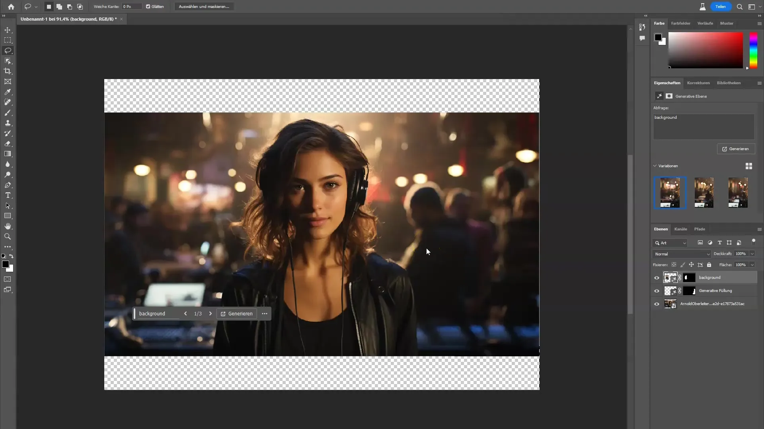The image size is (764, 429).
Task: Open the Deckkraft opacity dropdown arrow
Action: click(x=752, y=254)
